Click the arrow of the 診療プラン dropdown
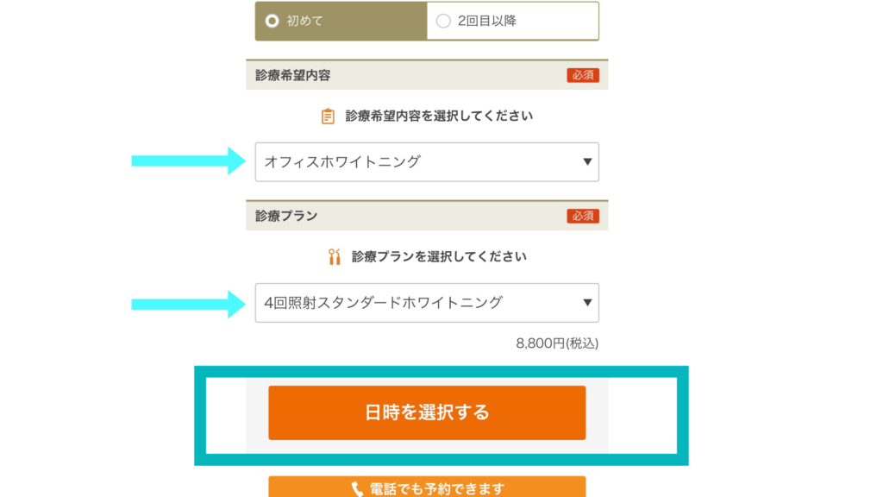 pos(586,303)
